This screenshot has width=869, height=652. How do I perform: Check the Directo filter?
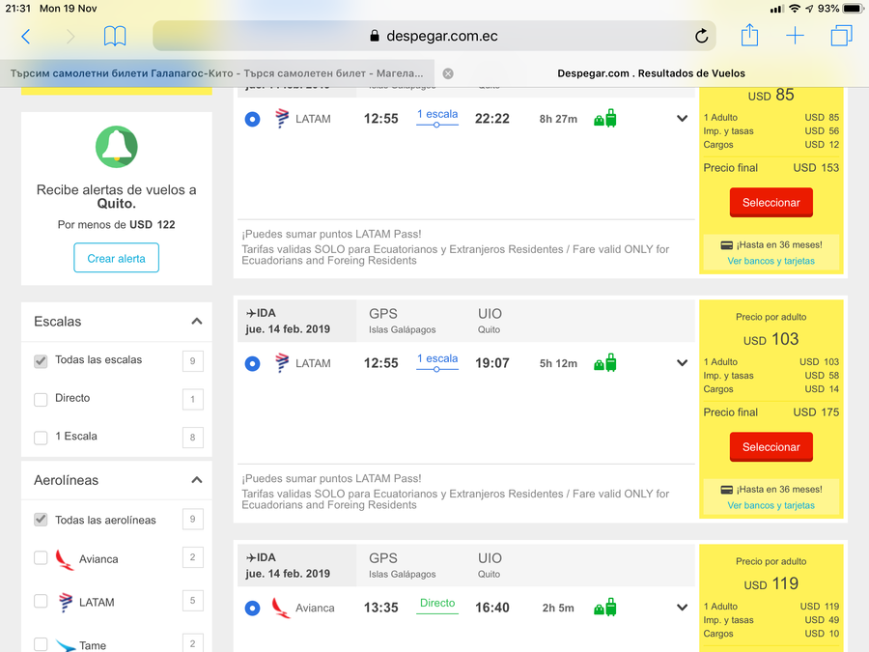point(41,399)
